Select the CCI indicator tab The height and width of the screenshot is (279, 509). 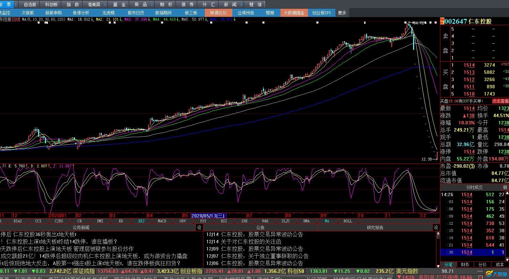coord(38,221)
